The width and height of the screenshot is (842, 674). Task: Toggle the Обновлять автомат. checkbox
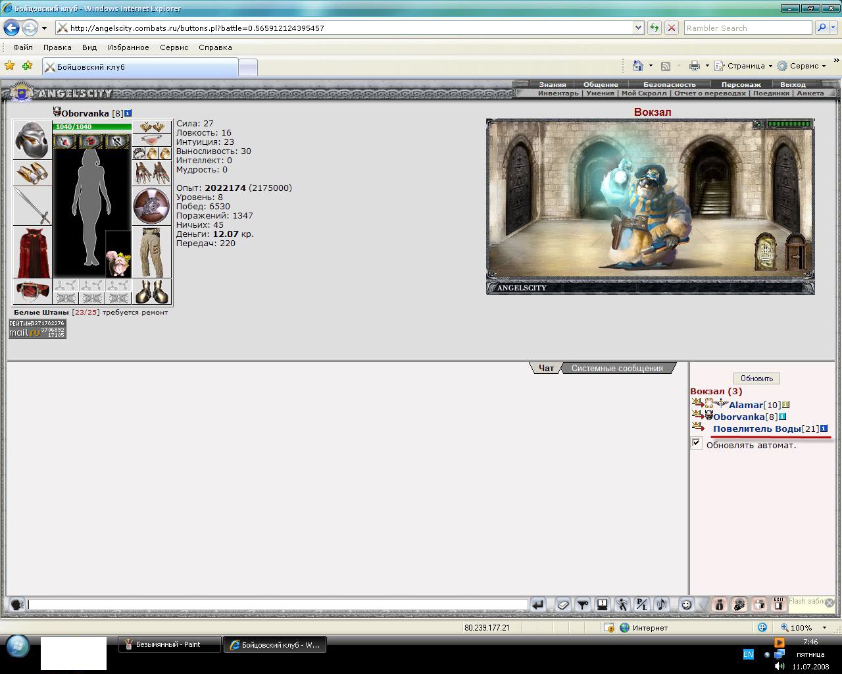click(x=697, y=443)
